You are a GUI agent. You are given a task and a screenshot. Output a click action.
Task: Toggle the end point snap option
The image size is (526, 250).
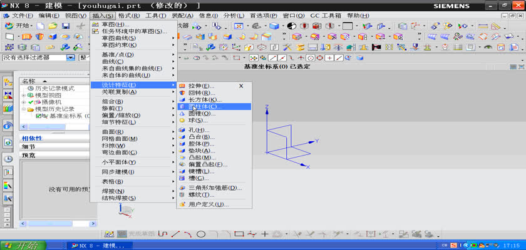273,57
